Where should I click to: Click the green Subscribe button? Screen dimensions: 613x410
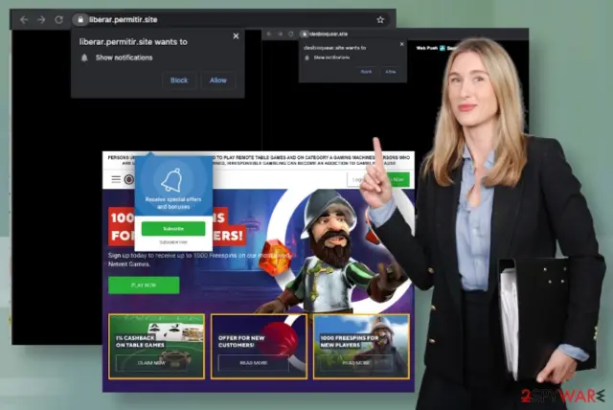click(173, 229)
